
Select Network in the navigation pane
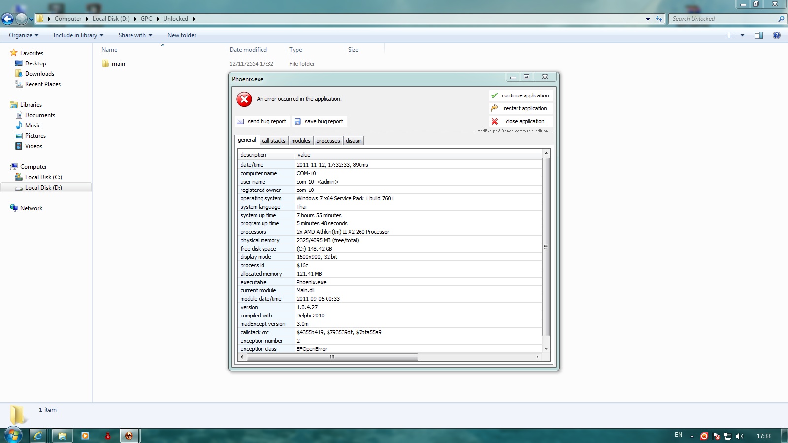point(31,208)
